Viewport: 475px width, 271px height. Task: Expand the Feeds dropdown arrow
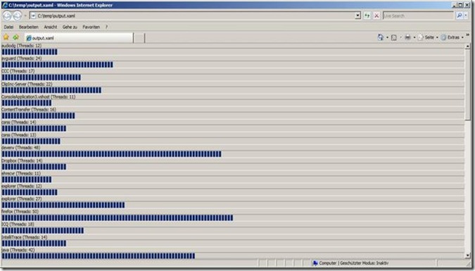[400, 37]
